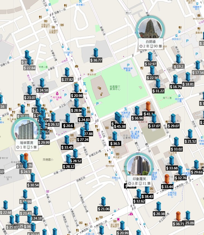The height and width of the screenshot is (235, 204).
Task: Select the blue pin priced $23.43
Action: [x=25, y=206]
